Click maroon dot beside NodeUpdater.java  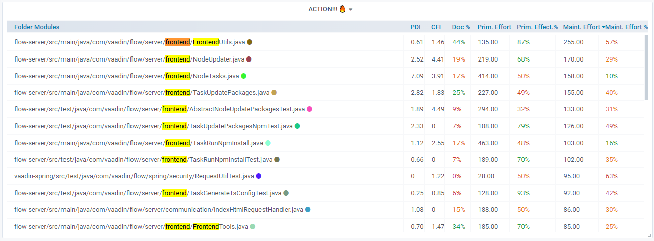pyautogui.click(x=249, y=59)
